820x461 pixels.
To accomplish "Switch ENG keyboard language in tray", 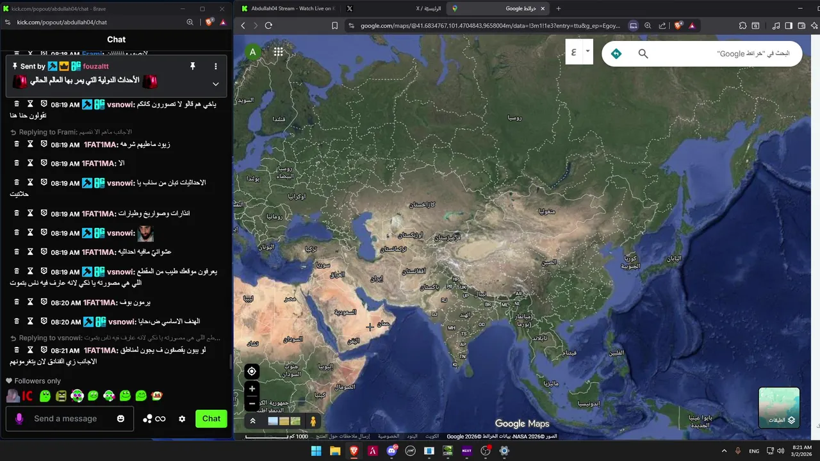I will [x=754, y=451].
